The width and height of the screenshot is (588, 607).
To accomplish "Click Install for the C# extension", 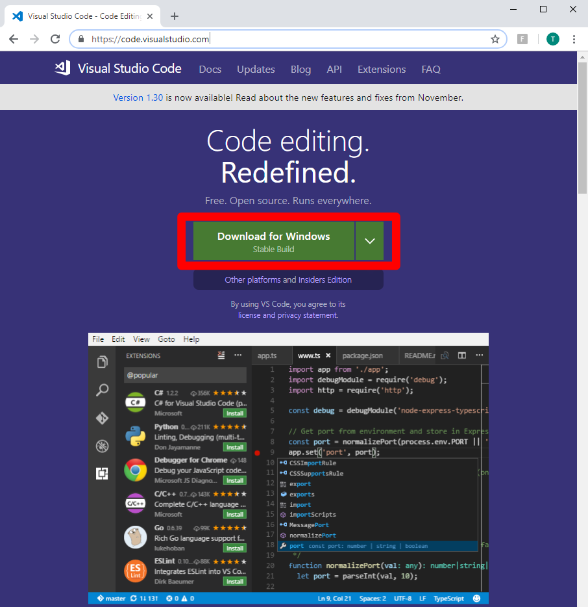I will pyautogui.click(x=235, y=413).
